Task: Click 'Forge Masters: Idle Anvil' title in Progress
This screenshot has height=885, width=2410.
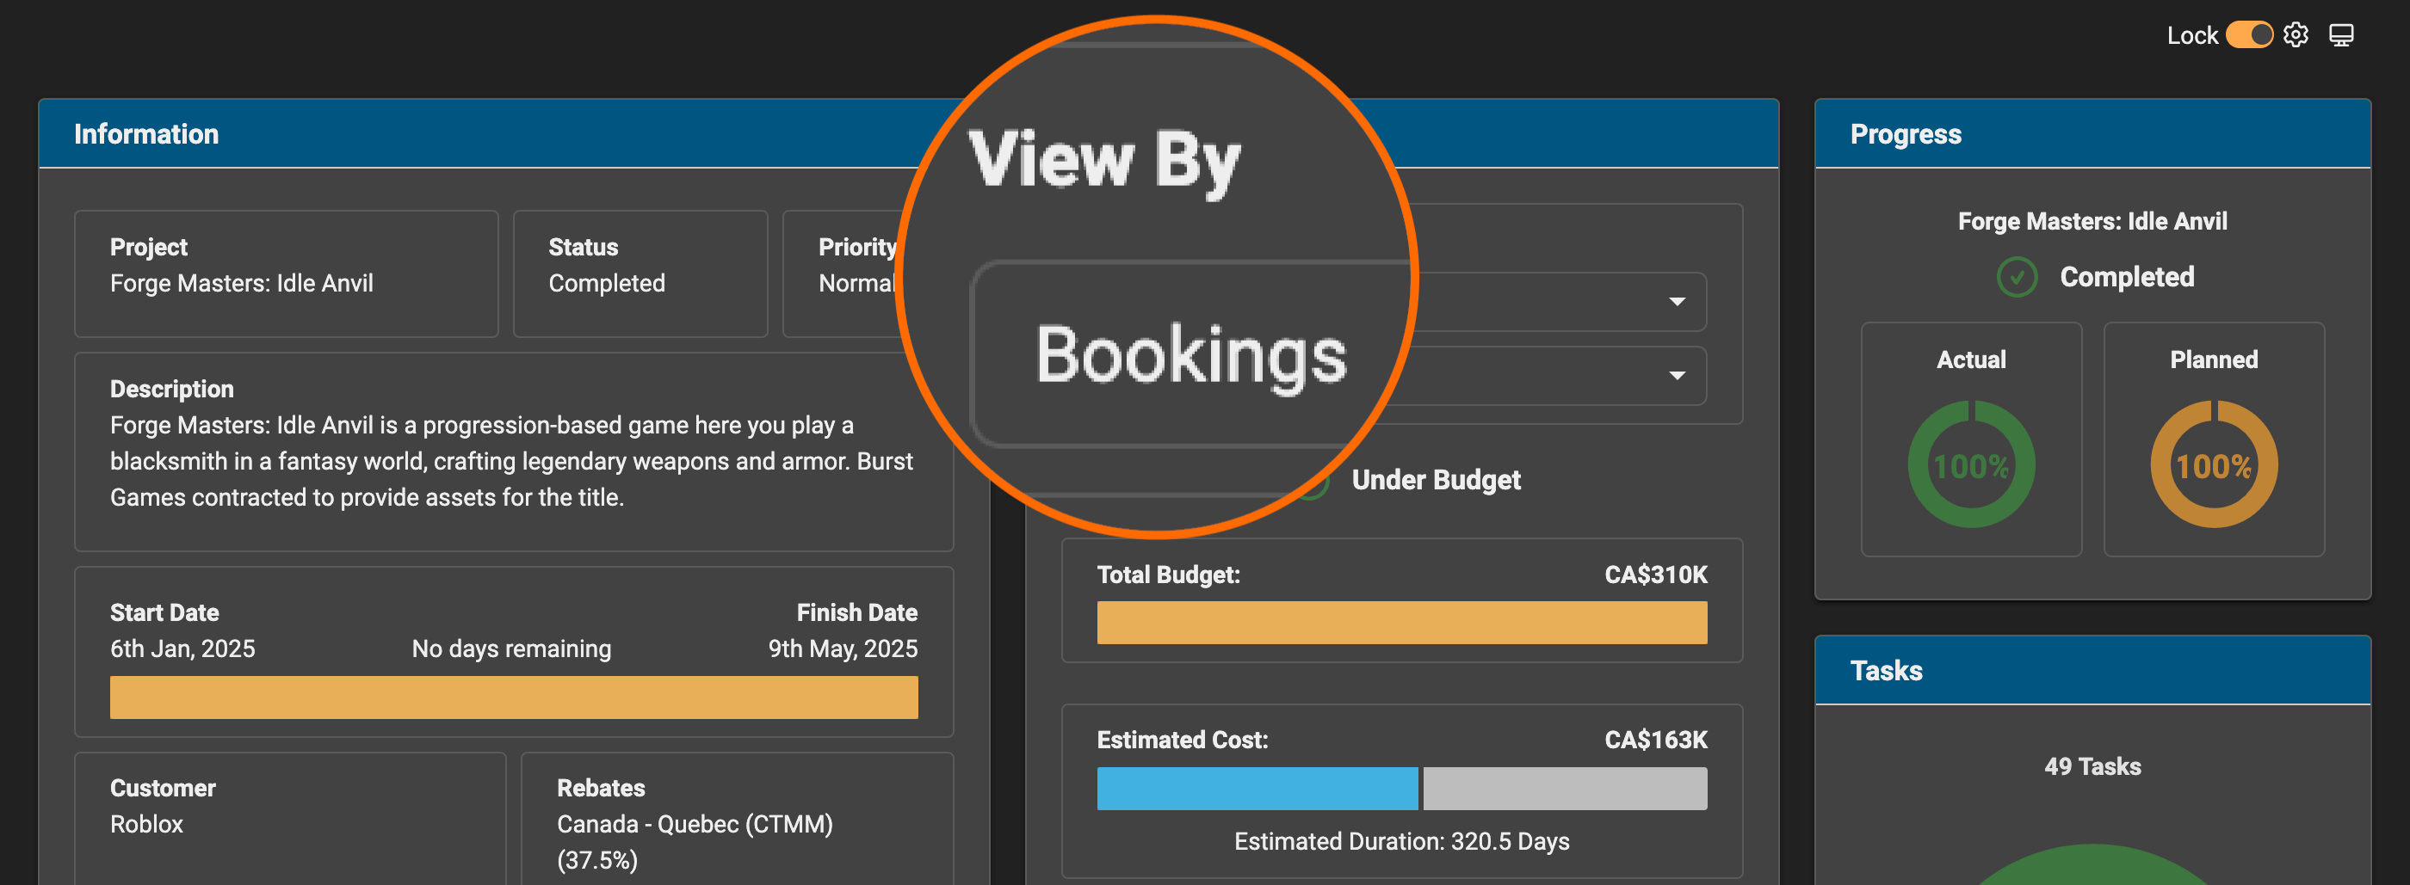Action: [2093, 222]
